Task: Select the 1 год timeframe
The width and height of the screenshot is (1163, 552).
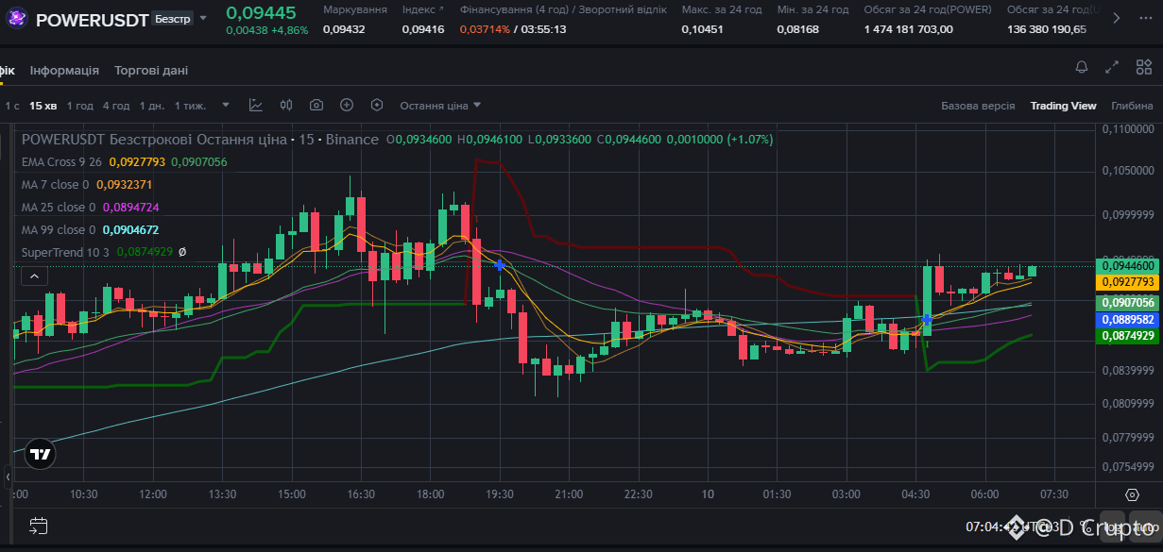Action: pyautogui.click(x=79, y=106)
